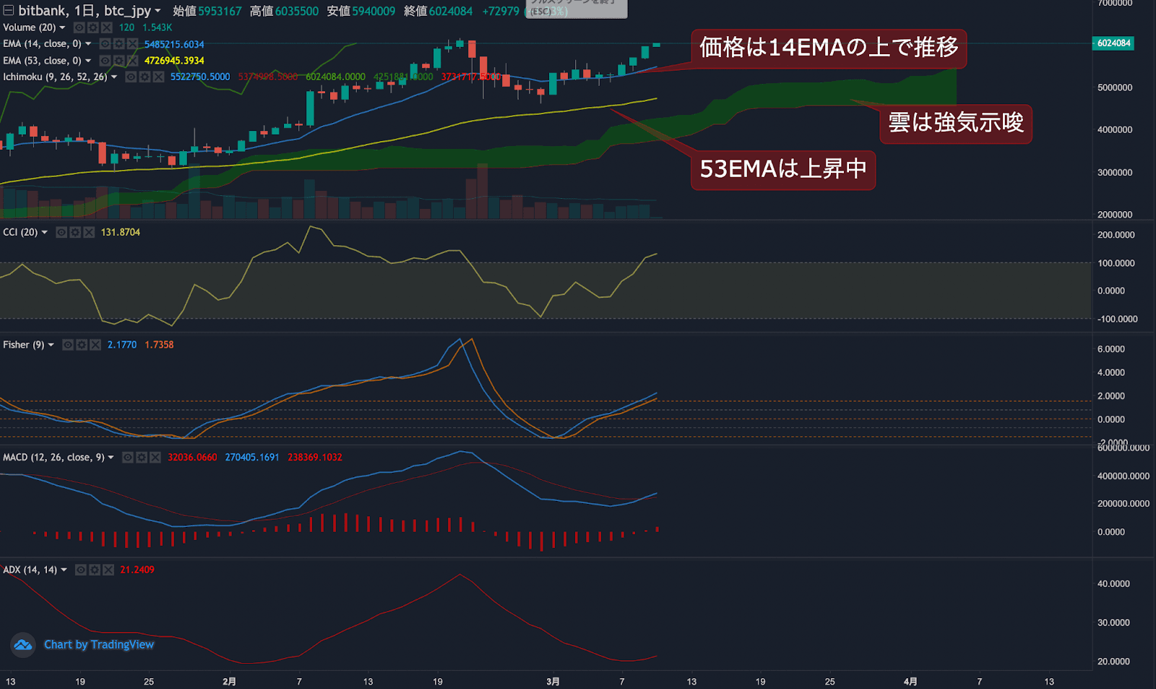The height and width of the screenshot is (689, 1156).
Task: Toggle visibility eye of Volume (20) indicator
Action: point(79,27)
